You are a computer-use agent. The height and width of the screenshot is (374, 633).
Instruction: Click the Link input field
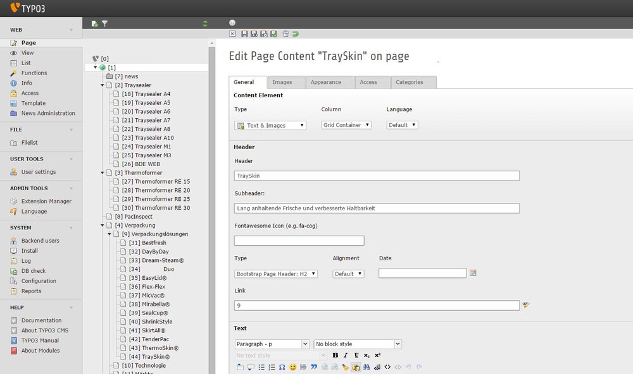point(377,306)
